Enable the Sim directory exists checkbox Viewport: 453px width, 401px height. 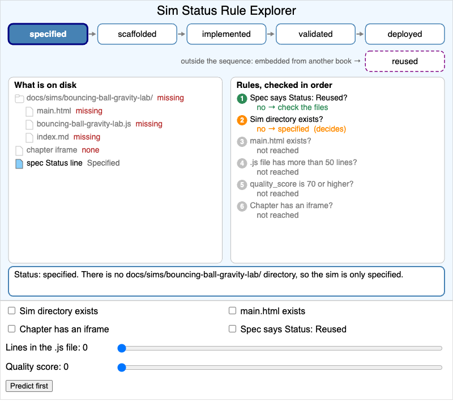click(x=11, y=311)
